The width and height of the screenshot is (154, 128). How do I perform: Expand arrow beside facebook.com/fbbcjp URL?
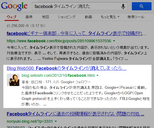(x=114, y=41)
